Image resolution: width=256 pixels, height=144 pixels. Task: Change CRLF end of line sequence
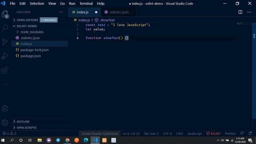pos(180,134)
